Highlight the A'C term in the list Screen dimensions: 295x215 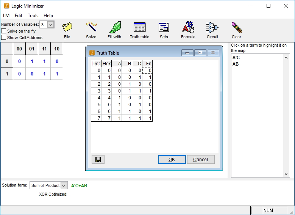pos(236,58)
